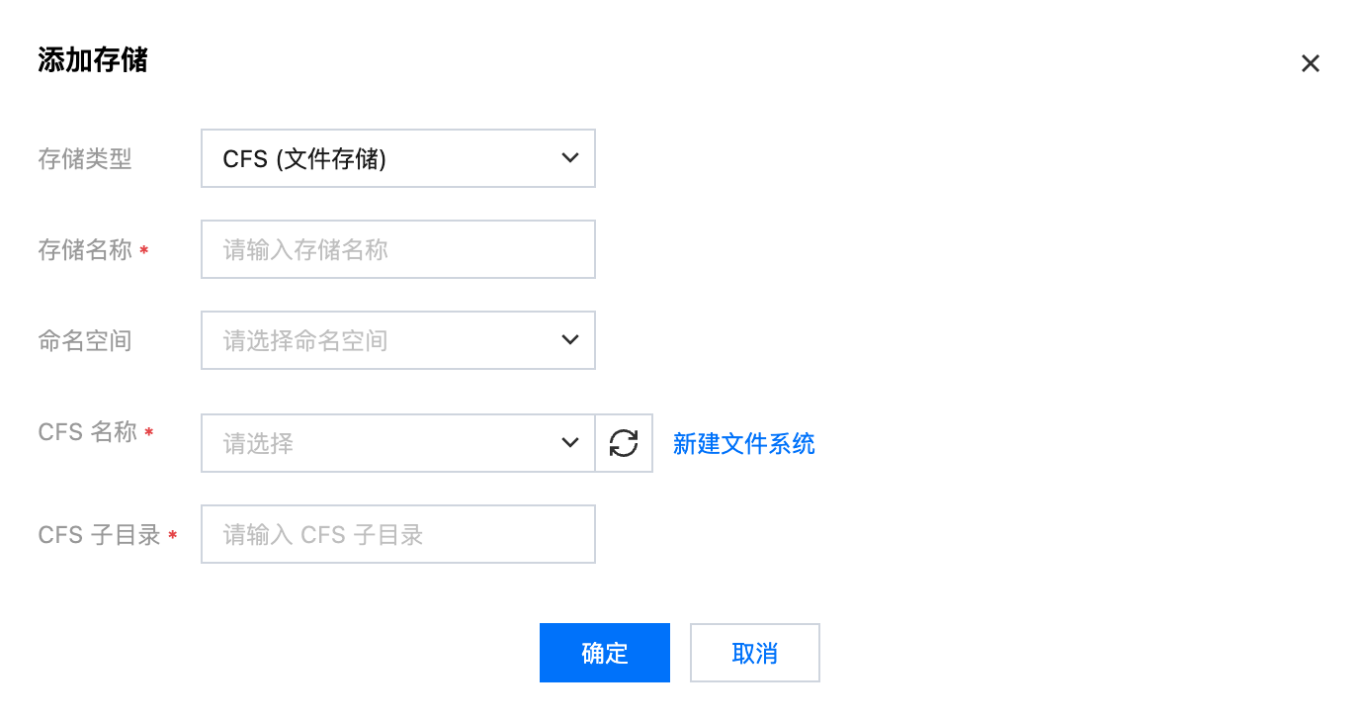Click the 添加存储 dialog title
1364x722 pixels.
click(x=93, y=60)
